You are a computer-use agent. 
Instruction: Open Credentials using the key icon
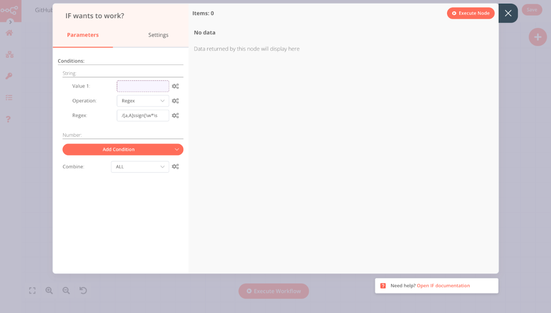[x=10, y=76]
